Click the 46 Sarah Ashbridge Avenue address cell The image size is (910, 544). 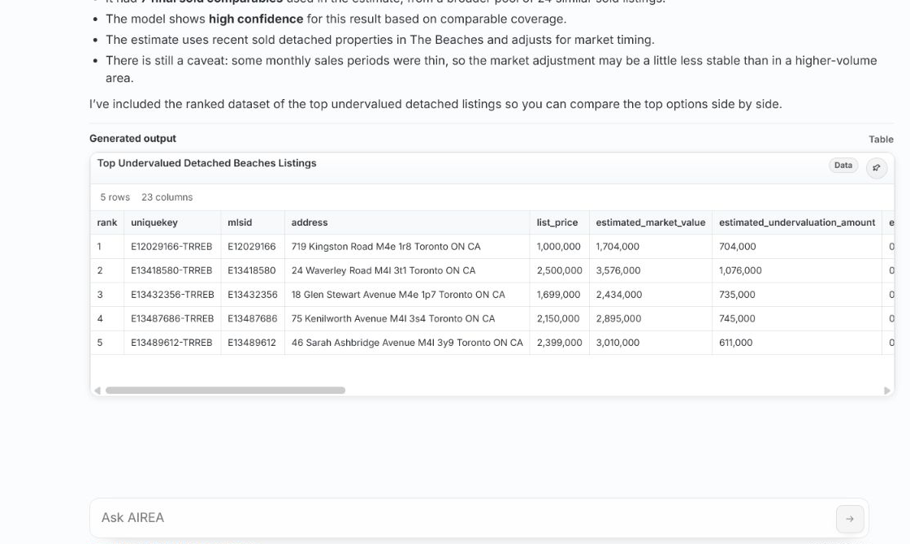pos(407,343)
